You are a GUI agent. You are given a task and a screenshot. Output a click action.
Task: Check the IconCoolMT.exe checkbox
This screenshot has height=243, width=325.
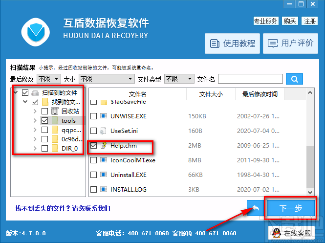pyautogui.click(x=93, y=160)
